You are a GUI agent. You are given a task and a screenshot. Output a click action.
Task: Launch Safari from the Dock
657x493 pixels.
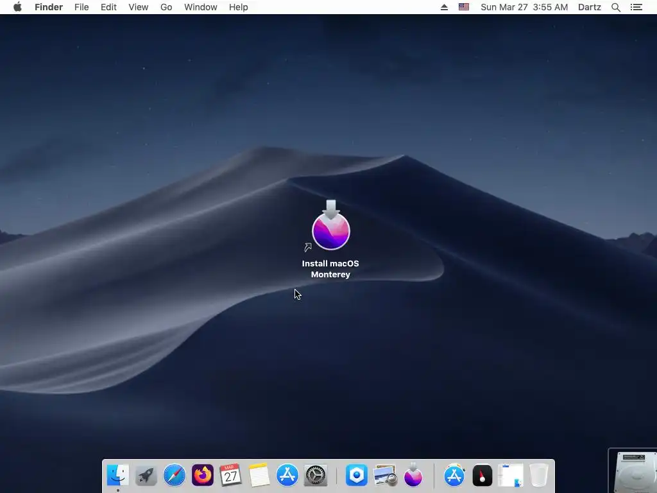(x=175, y=476)
